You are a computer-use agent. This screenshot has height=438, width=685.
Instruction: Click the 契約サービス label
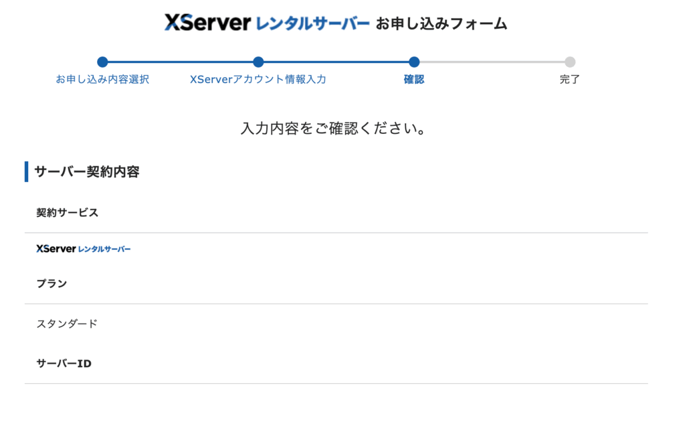tap(68, 213)
